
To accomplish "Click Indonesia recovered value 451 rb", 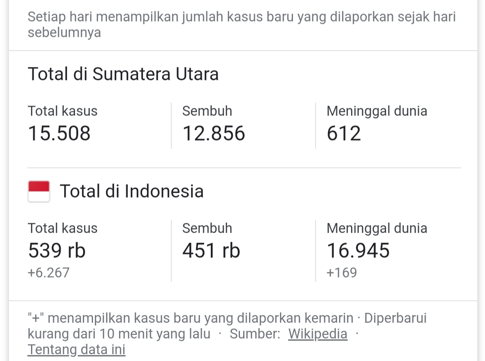I will [211, 250].
